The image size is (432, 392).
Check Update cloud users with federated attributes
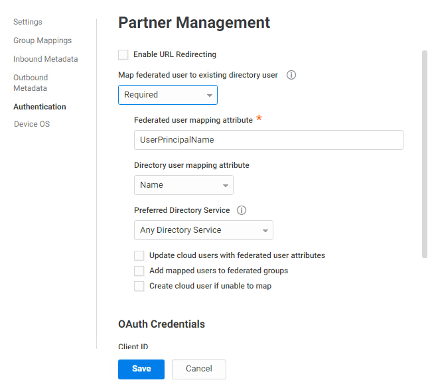[x=139, y=255]
